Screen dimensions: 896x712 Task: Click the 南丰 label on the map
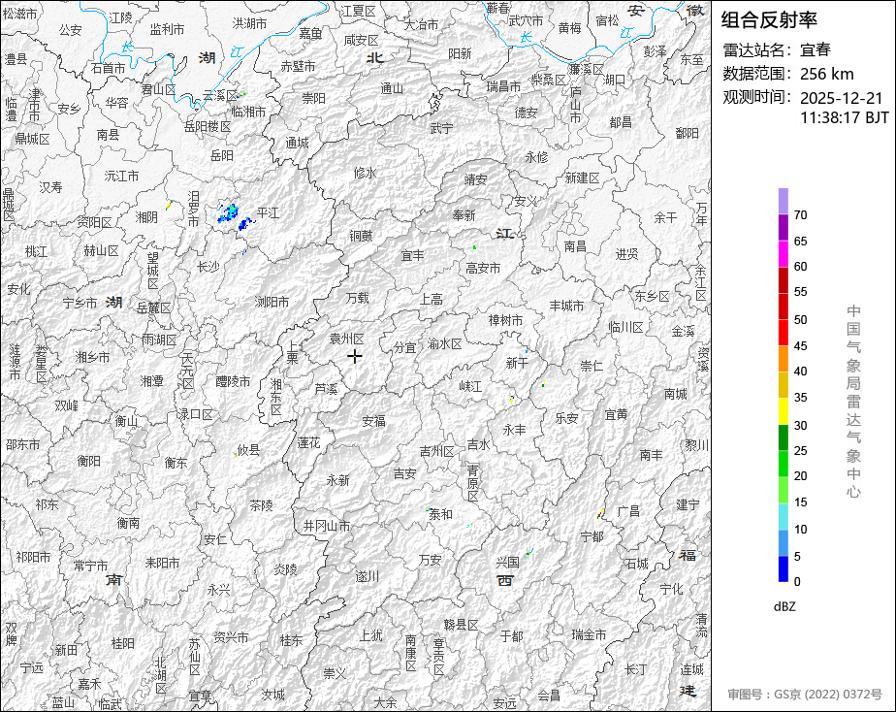(x=652, y=455)
